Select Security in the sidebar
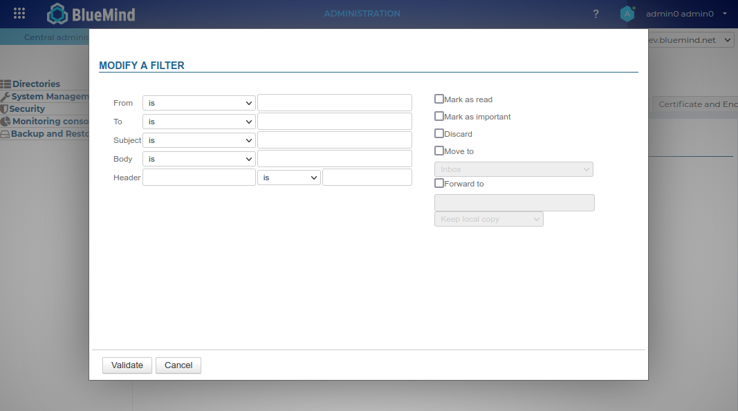 (27, 109)
